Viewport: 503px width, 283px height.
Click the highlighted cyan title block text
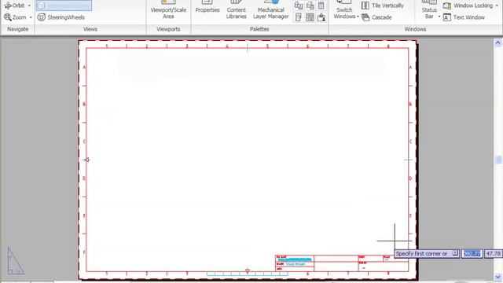[294, 259]
